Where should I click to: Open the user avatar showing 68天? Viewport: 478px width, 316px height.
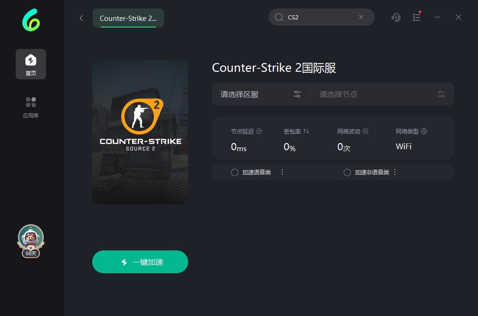tap(31, 241)
